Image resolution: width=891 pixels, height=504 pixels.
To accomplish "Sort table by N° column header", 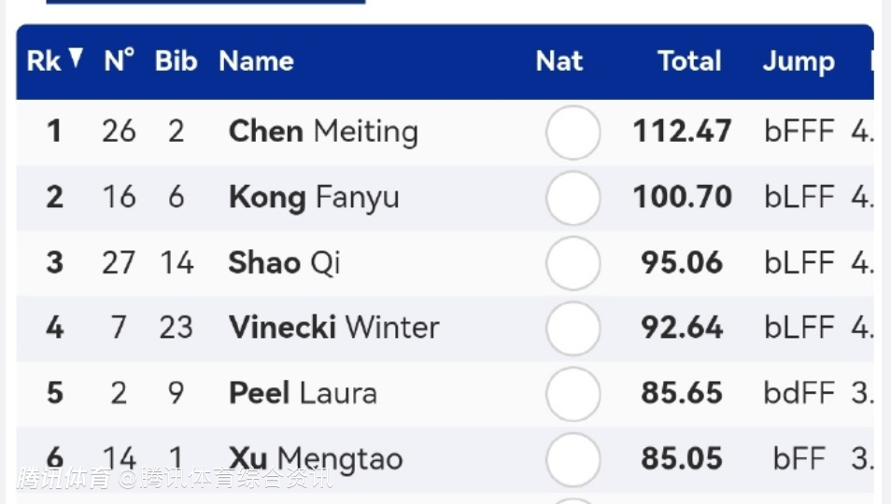I will click(119, 61).
